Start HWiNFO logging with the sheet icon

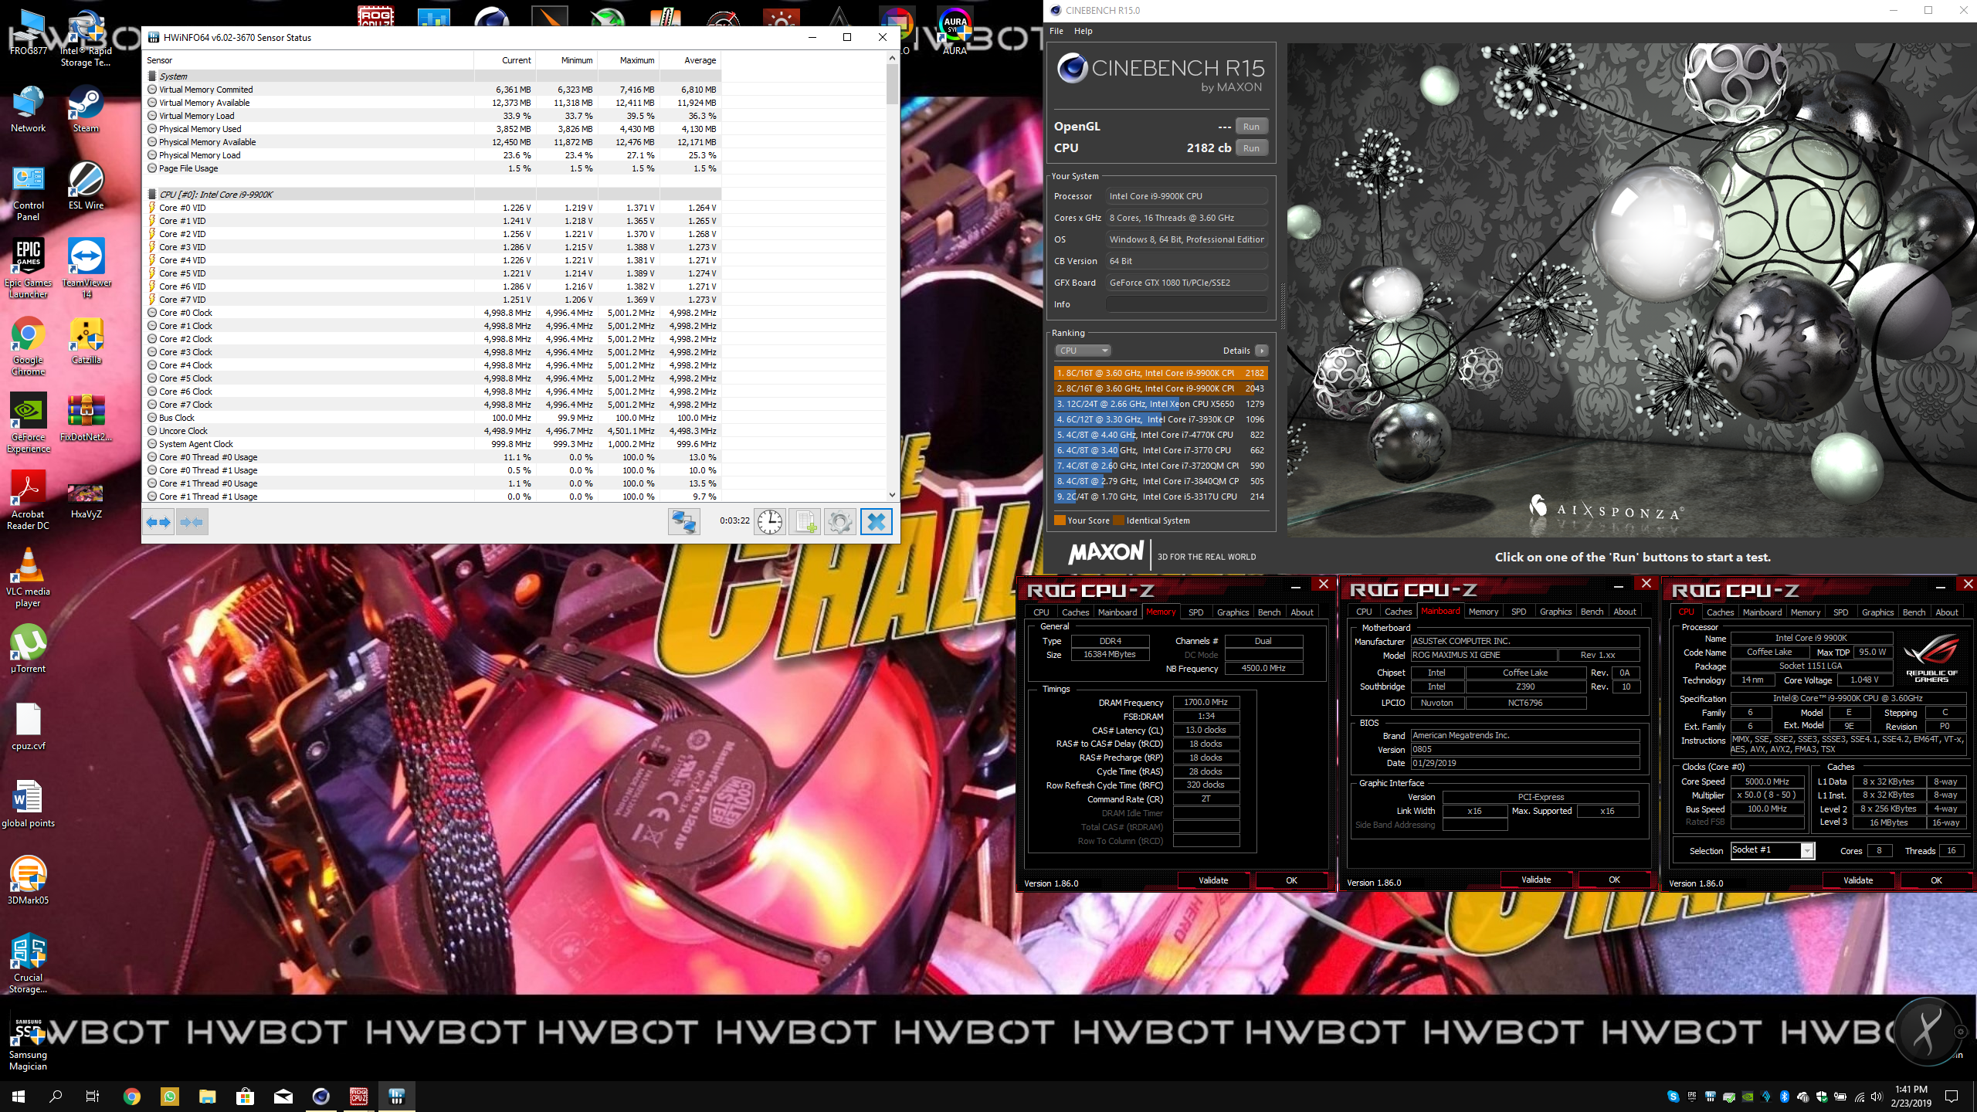(805, 522)
